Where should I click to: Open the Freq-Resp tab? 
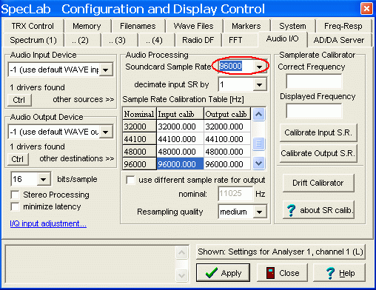[x=343, y=26]
